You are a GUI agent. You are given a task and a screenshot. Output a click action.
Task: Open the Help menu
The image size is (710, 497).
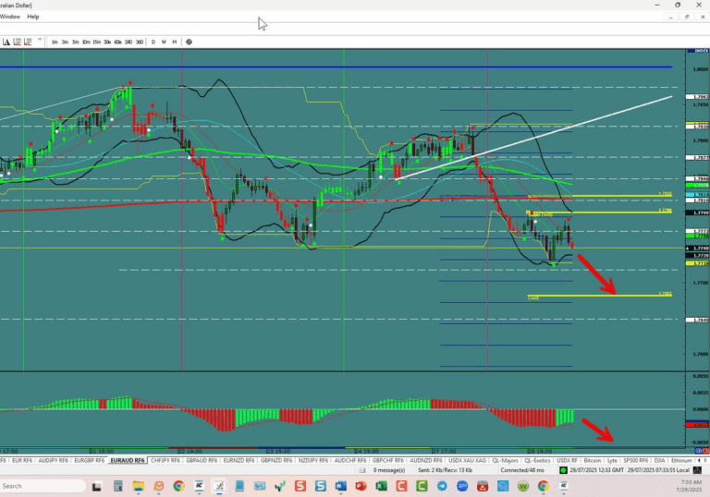click(x=33, y=17)
